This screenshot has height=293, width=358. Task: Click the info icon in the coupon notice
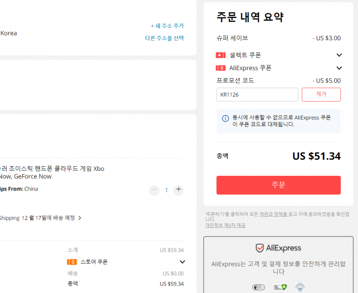[226, 118]
